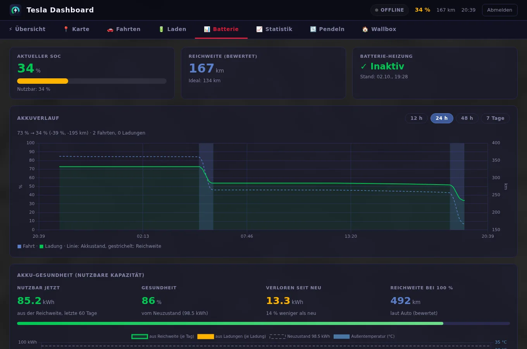Toggle the Außentemperatur (°C) legend entry

(364, 337)
